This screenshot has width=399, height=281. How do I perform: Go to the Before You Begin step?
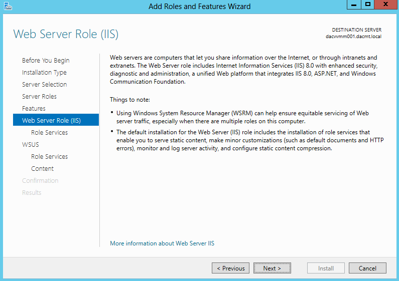pos(46,61)
